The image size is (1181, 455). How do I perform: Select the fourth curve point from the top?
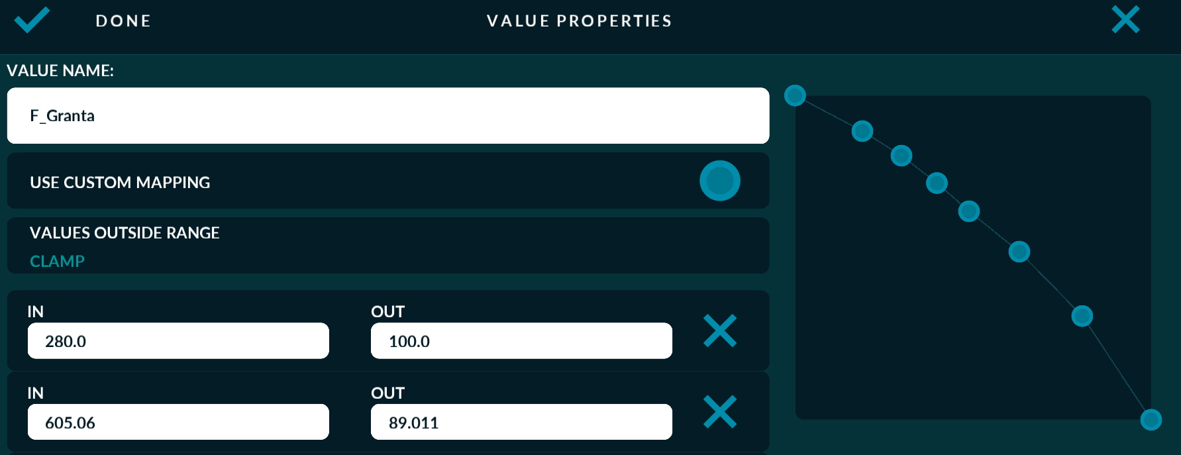(x=937, y=183)
